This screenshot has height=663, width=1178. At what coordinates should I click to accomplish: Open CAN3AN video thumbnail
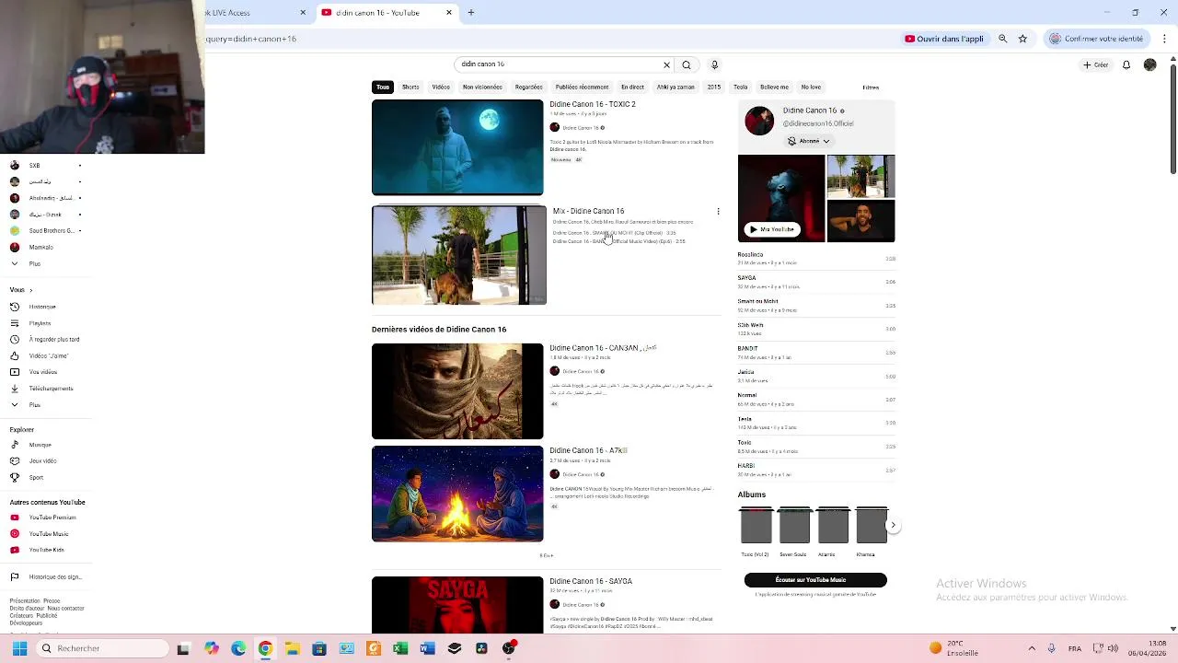[x=457, y=391]
